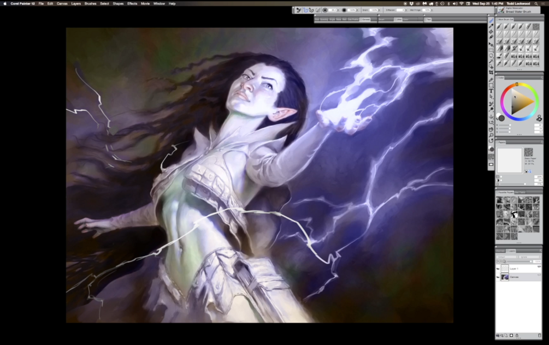The width and height of the screenshot is (549, 345).
Task: Select the Layer Adjuster tool
Action: click(491, 44)
